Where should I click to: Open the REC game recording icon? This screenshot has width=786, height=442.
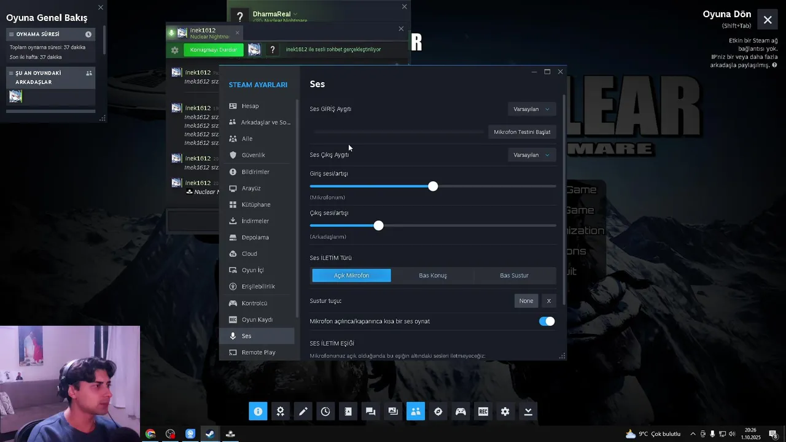(x=483, y=411)
